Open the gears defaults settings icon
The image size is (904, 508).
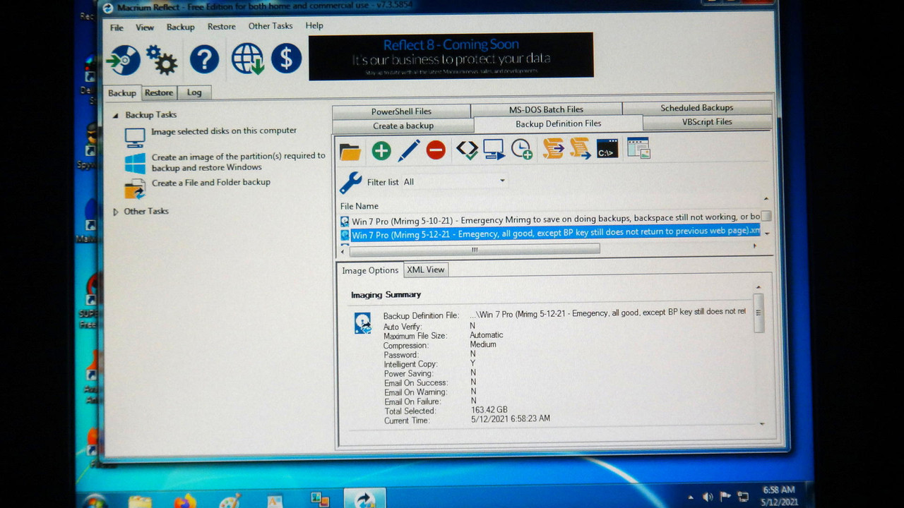click(162, 60)
